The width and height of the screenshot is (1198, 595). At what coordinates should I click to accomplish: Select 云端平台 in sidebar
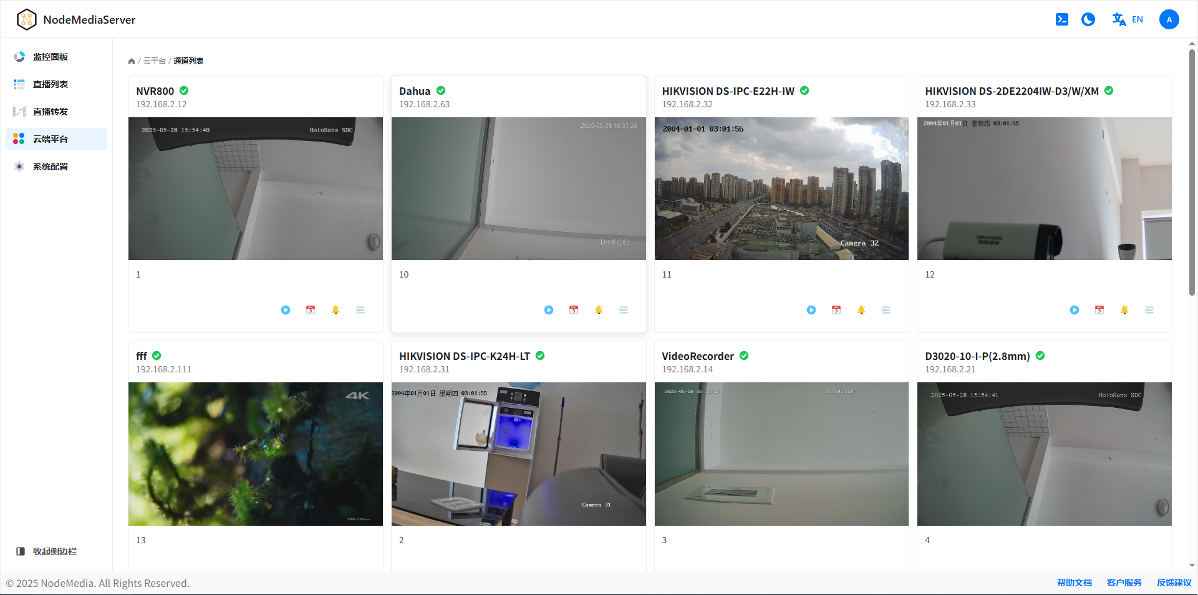tap(57, 139)
